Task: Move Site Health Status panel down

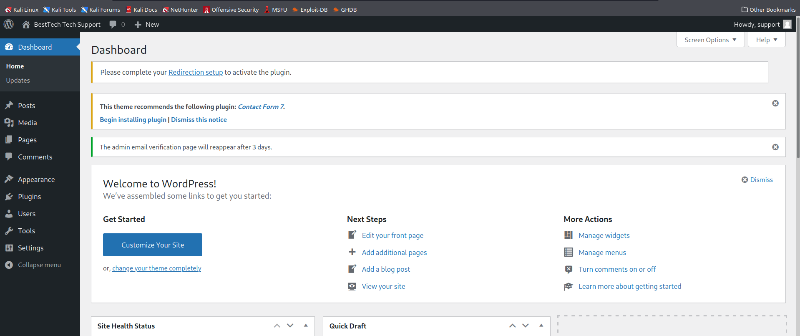Action: (290, 326)
